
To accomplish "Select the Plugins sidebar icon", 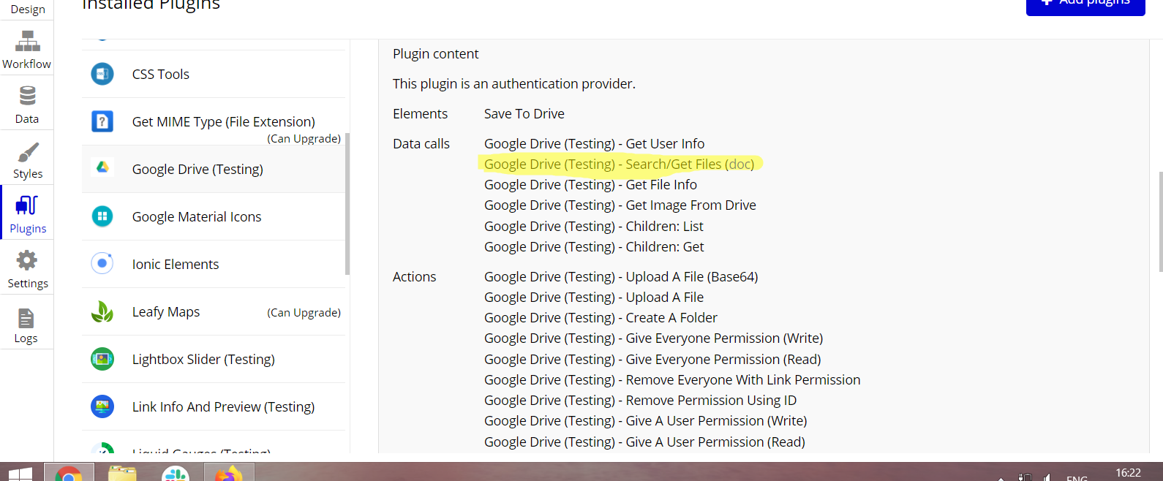I will tap(27, 206).
